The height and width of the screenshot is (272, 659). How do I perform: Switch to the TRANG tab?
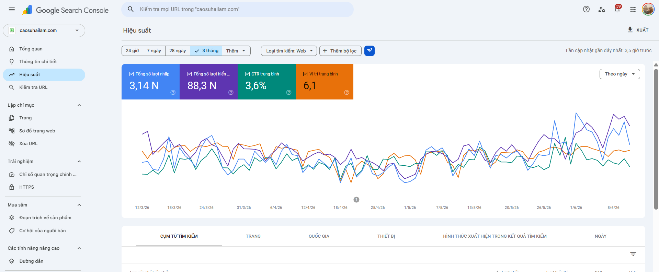[253, 236]
